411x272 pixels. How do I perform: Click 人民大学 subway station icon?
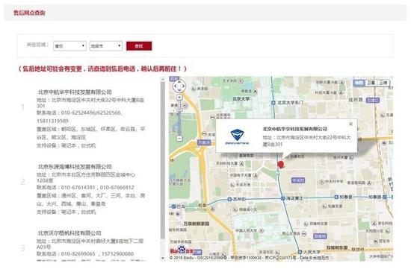click(x=300, y=252)
